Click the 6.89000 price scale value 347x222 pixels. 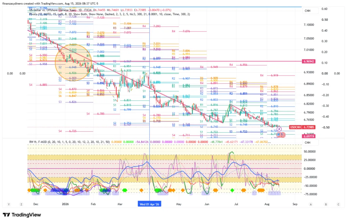[309, 84]
